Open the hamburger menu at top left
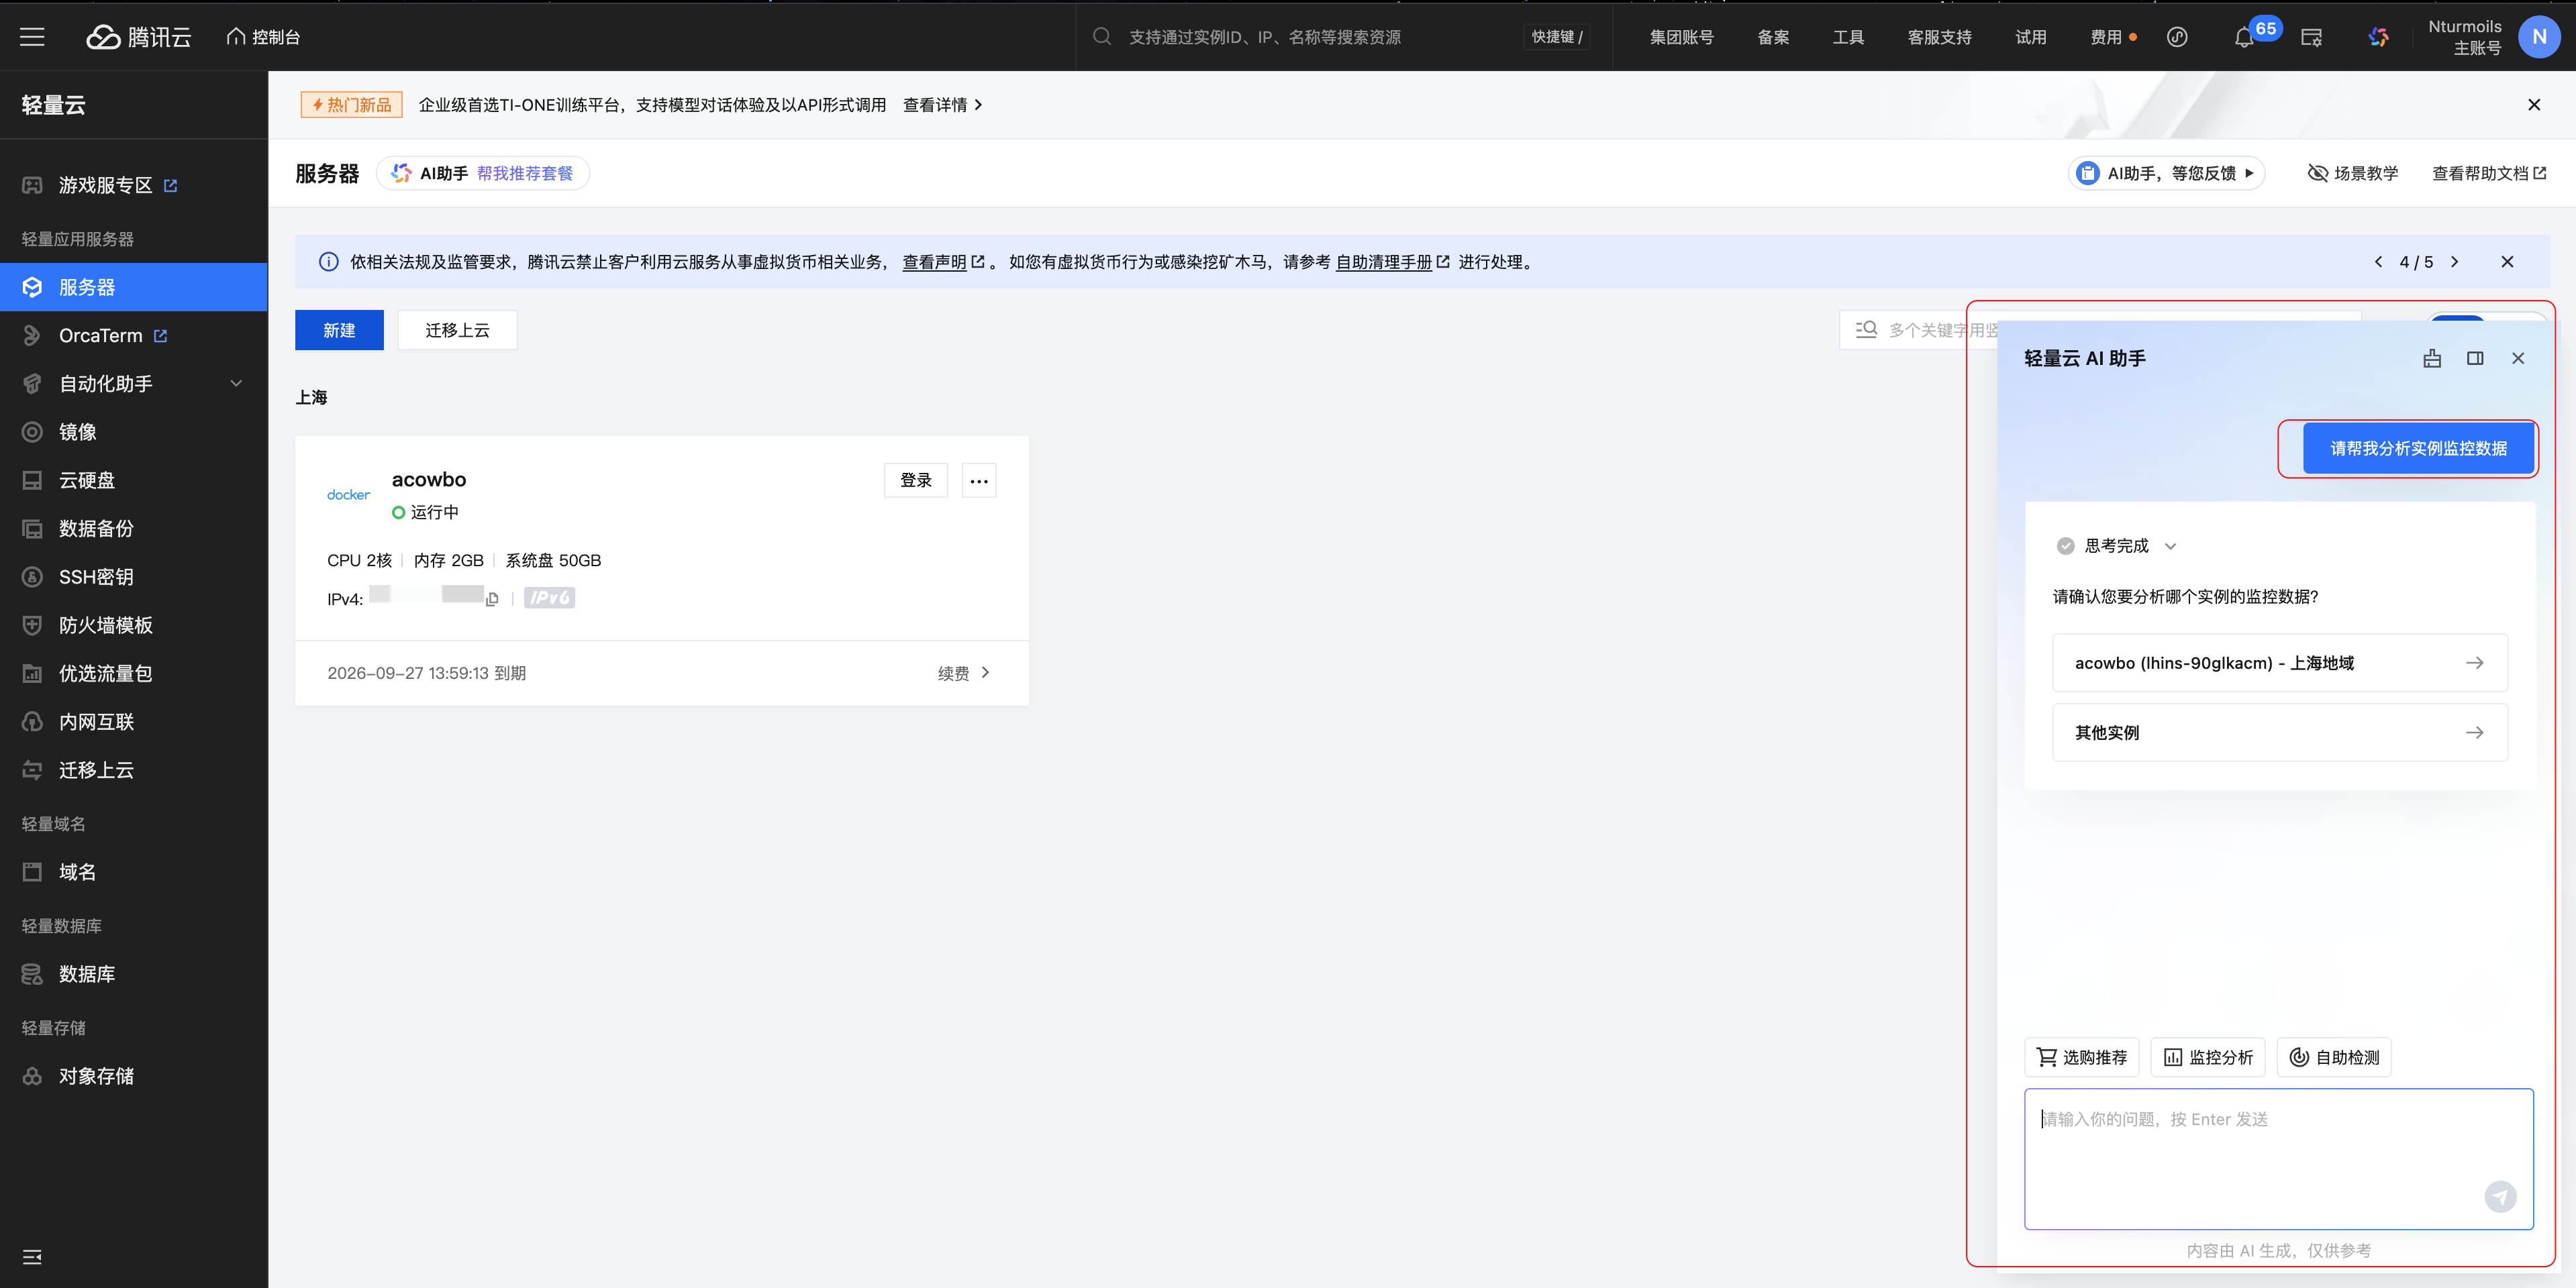 coord(32,37)
